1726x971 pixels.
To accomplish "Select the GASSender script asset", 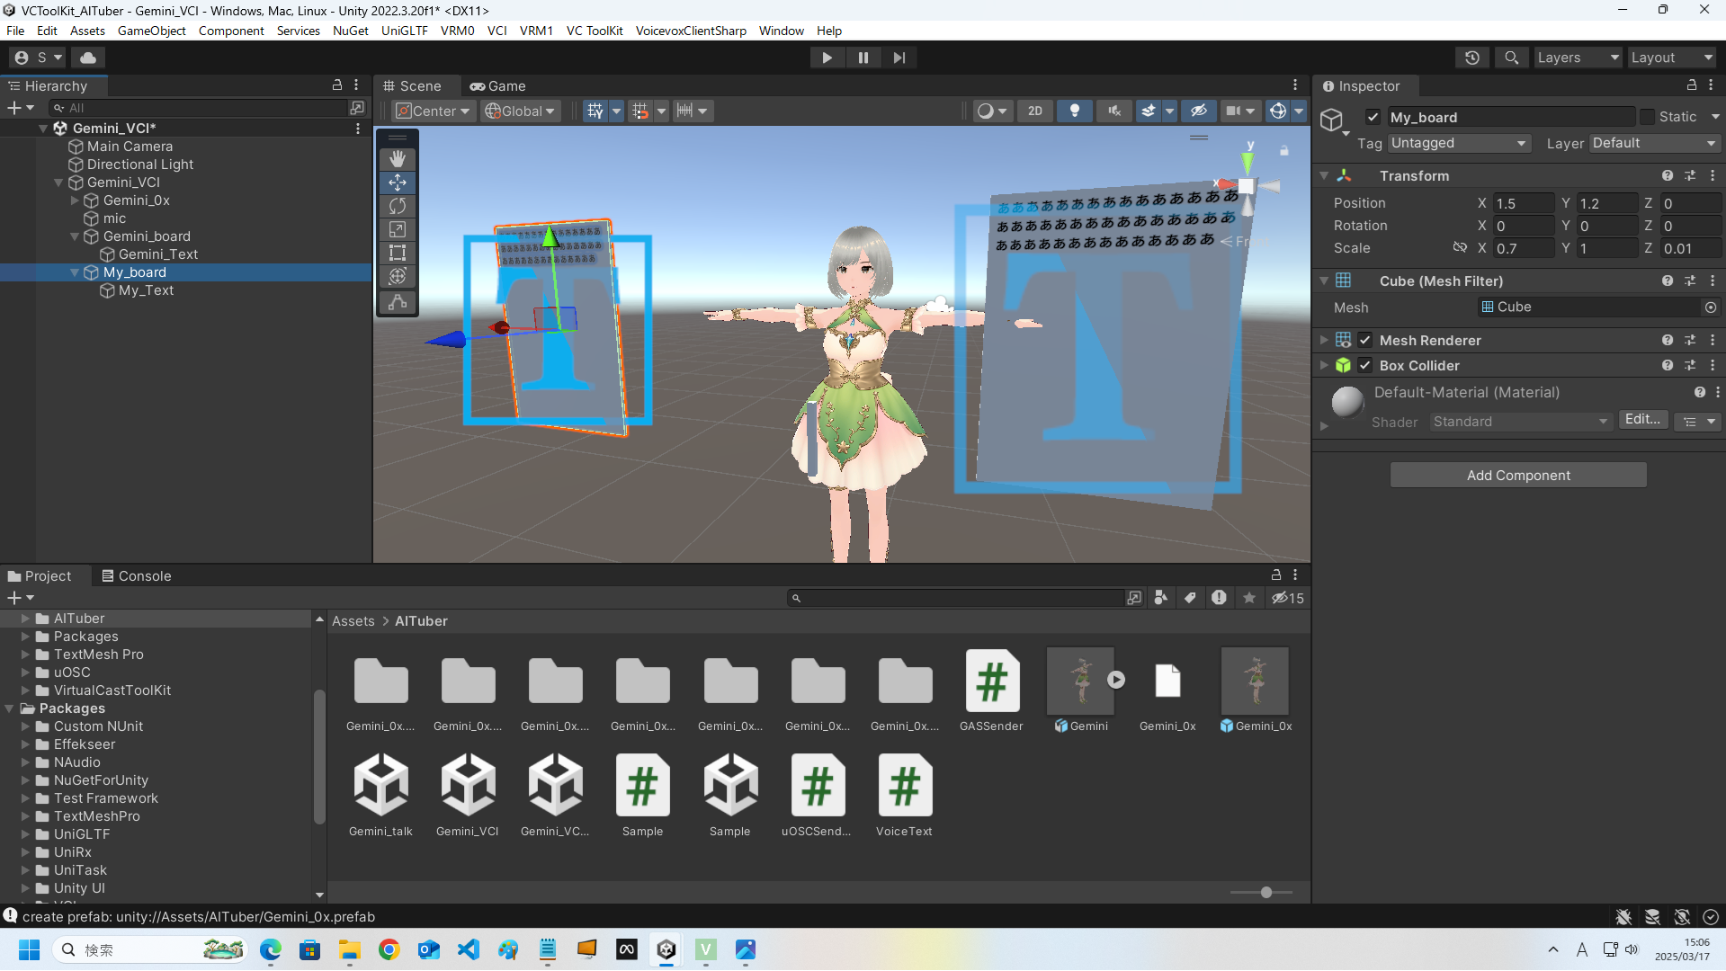I will [991, 690].
